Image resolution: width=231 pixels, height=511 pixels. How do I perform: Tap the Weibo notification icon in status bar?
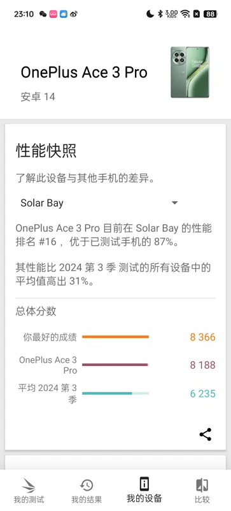pos(74,14)
